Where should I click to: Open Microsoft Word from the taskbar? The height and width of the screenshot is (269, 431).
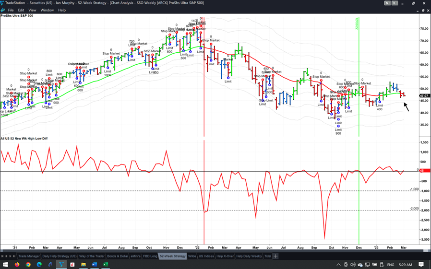(94, 265)
